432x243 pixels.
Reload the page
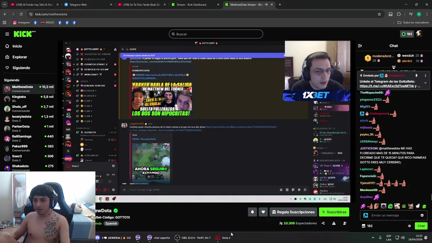pyautogui.click(x=21, y=14)
